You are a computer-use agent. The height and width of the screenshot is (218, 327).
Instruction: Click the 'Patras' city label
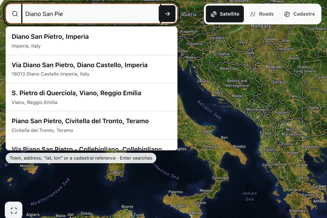(292, 189)
